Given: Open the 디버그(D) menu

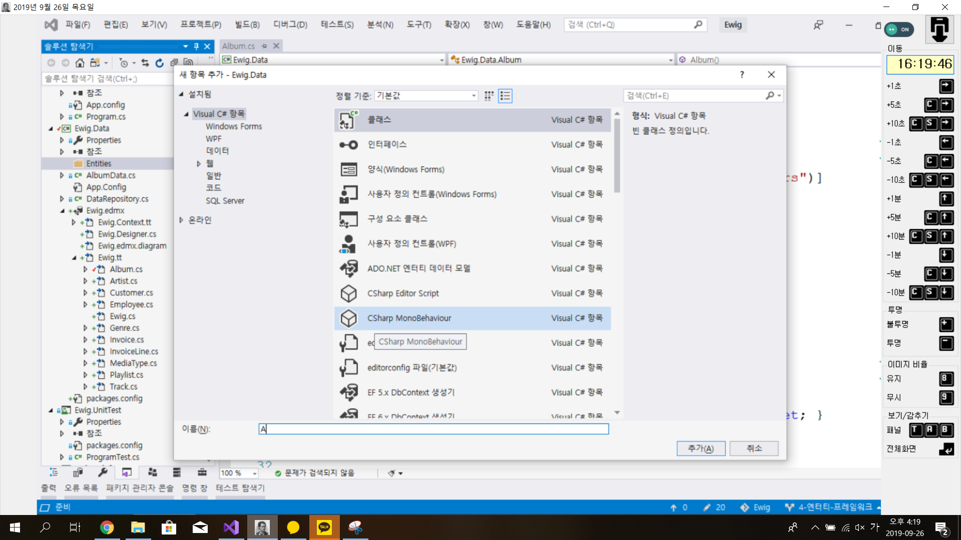Looking at the screenshot, I should [x=290, y=25].
